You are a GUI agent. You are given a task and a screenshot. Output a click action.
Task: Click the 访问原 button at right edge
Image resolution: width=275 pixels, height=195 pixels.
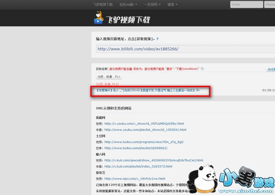point(271,69)
